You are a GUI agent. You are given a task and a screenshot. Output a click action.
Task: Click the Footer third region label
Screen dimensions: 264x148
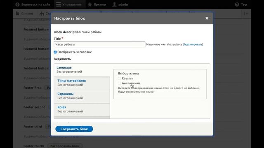point(33,127)
